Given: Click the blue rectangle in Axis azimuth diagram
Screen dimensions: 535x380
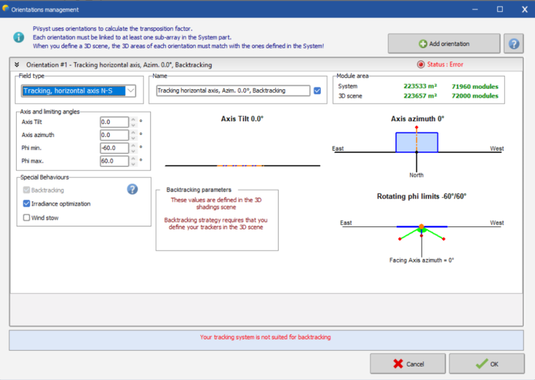Looking at the screenshot, I should (417, 142).
